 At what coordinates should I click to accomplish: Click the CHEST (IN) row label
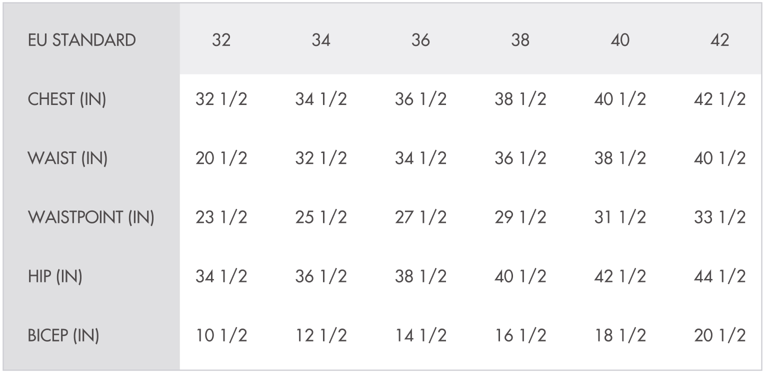67,99
